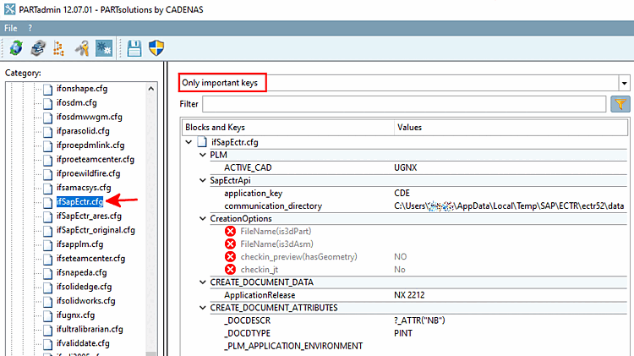Click the UGNX value cell

click(x=406, y=167)
